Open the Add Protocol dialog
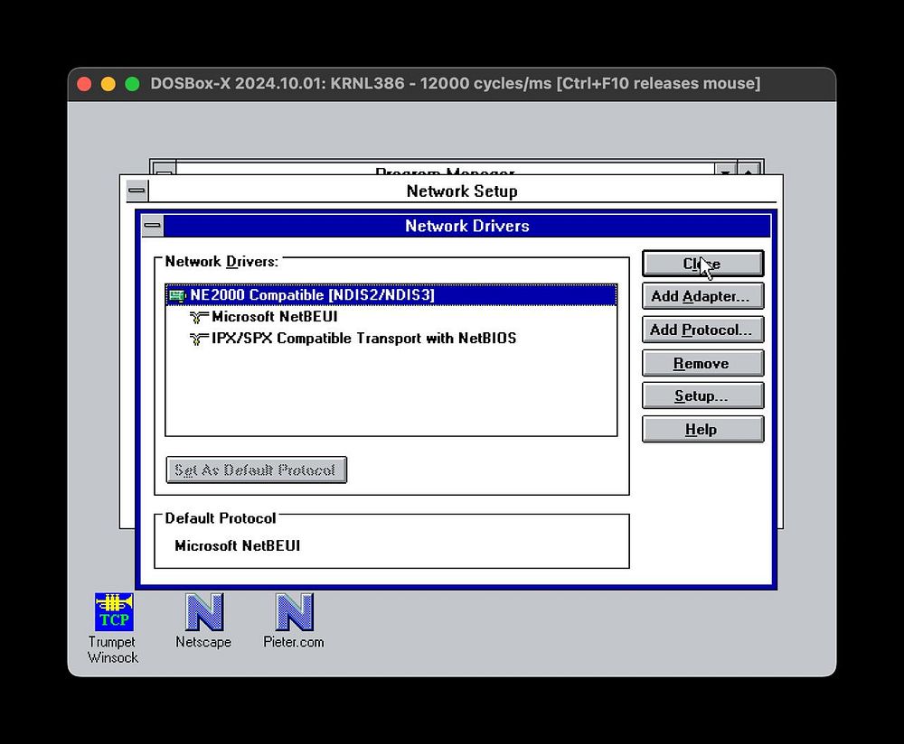904x744 pixels. [x=702, y=330]
